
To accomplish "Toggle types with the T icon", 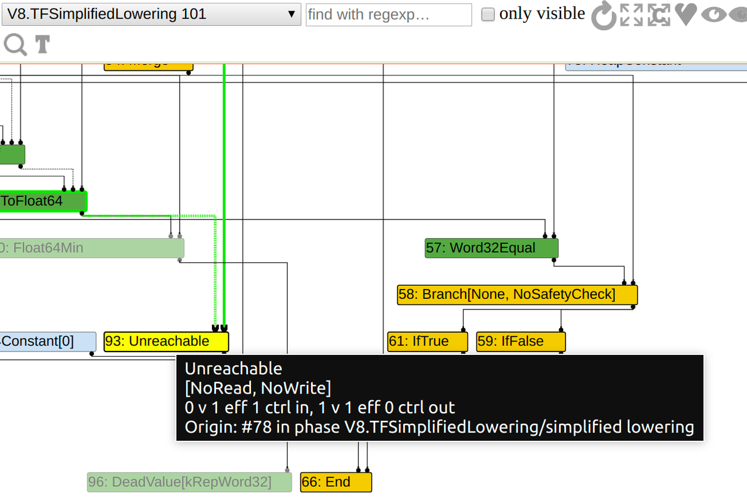I will pyautogui.click(x=43, y=44).
